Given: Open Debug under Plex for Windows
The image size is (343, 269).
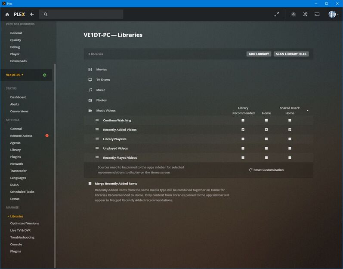Looking at the screenshot, I should click(x=15, y=47).
